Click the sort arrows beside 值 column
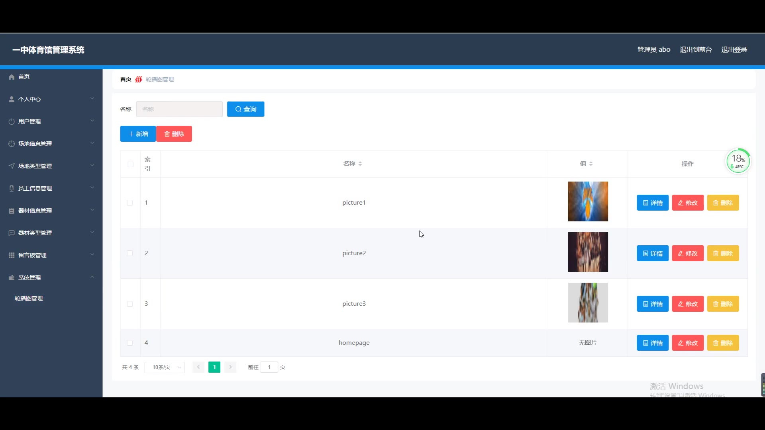This screenshot has width=765, height=430. pyautogui.click(x=591, y=164)
